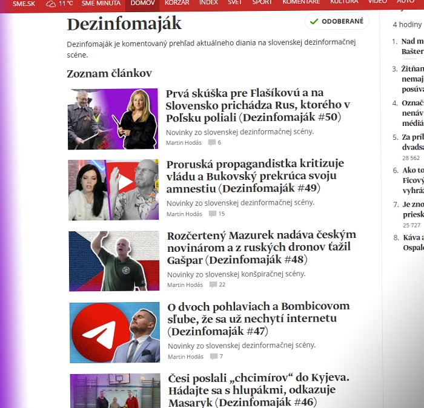Click comment bubble icon with 22 comments

[x=213, y=285]
